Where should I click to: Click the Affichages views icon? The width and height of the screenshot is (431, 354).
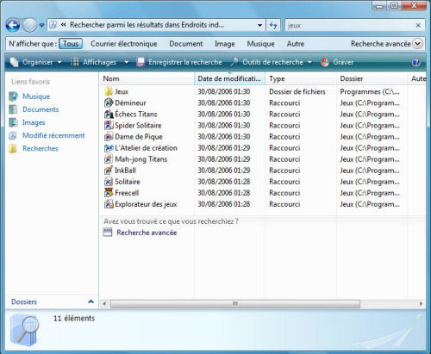point(75,62)
